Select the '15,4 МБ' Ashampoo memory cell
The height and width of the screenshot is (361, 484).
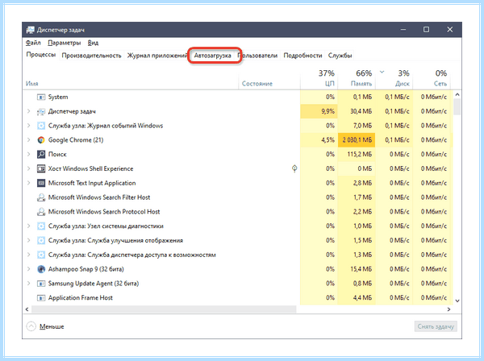[357, 269]
